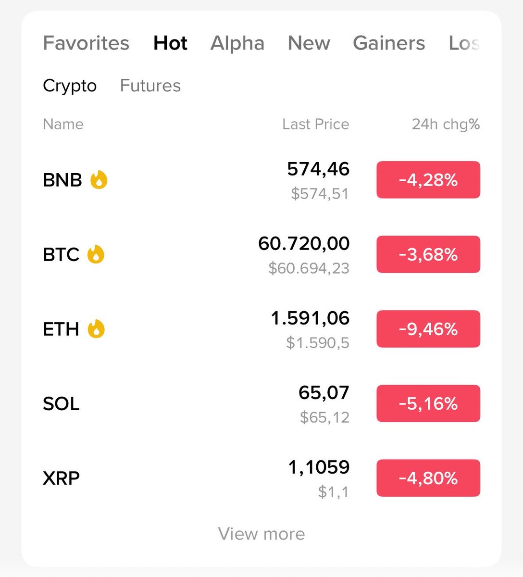Sort by the Last Price column header
Viewport: 523px width, 577px height.
[x=316, y=124]
